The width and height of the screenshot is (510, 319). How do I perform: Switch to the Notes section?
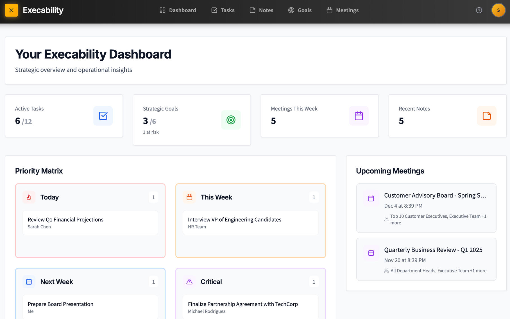pos(261,10)
